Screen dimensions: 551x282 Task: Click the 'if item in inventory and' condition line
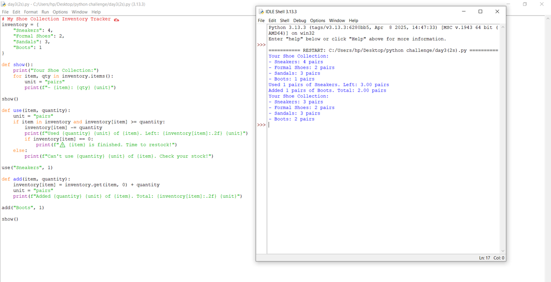click(90, 122)
